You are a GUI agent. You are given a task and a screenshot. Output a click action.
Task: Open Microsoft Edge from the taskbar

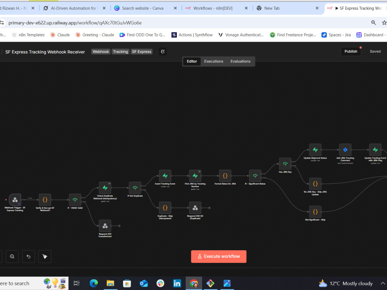[x=94, y=283]
